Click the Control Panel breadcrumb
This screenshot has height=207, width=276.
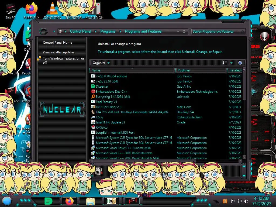pyautogui.click(x=81, y=31)
